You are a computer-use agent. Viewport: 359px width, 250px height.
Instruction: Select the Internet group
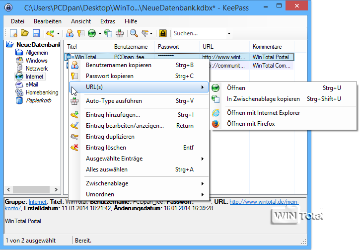click(34, 77)
